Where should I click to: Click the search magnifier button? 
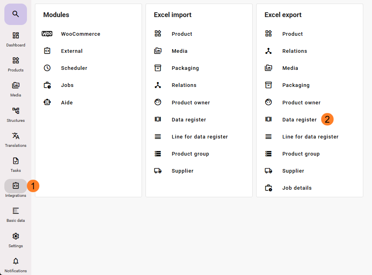15,14
